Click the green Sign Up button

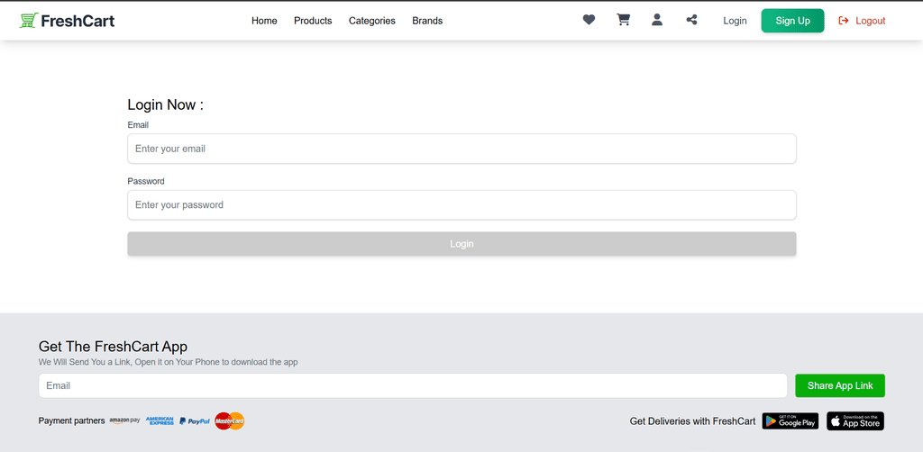click(x=792, y=21)
